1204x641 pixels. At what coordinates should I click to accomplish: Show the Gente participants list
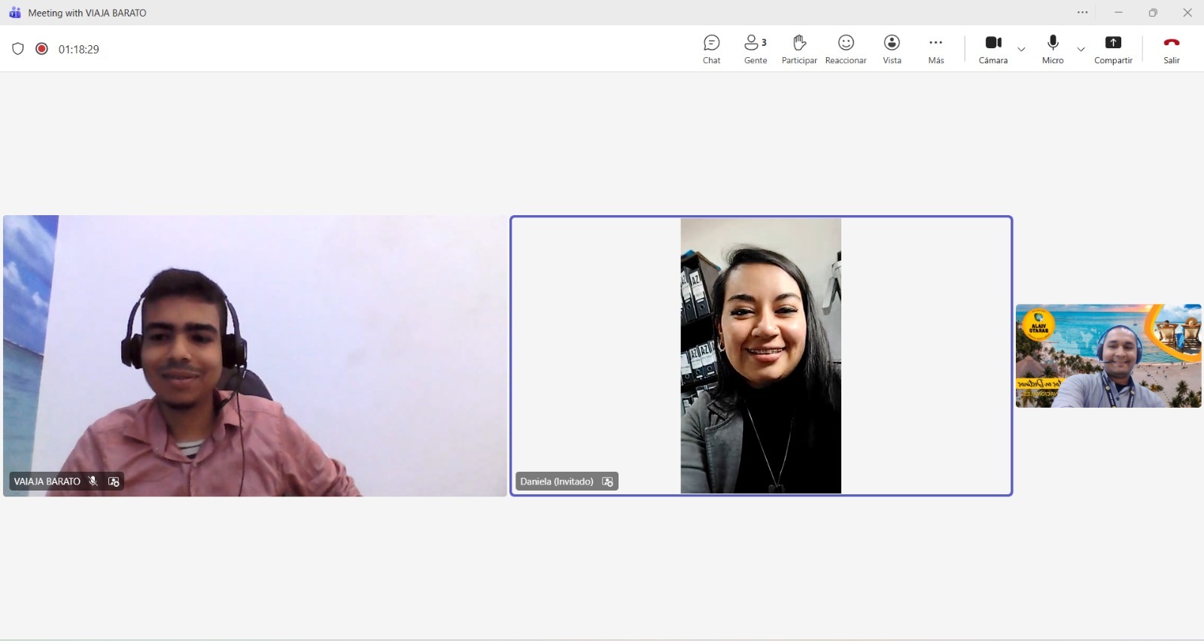tap(755, 49)
